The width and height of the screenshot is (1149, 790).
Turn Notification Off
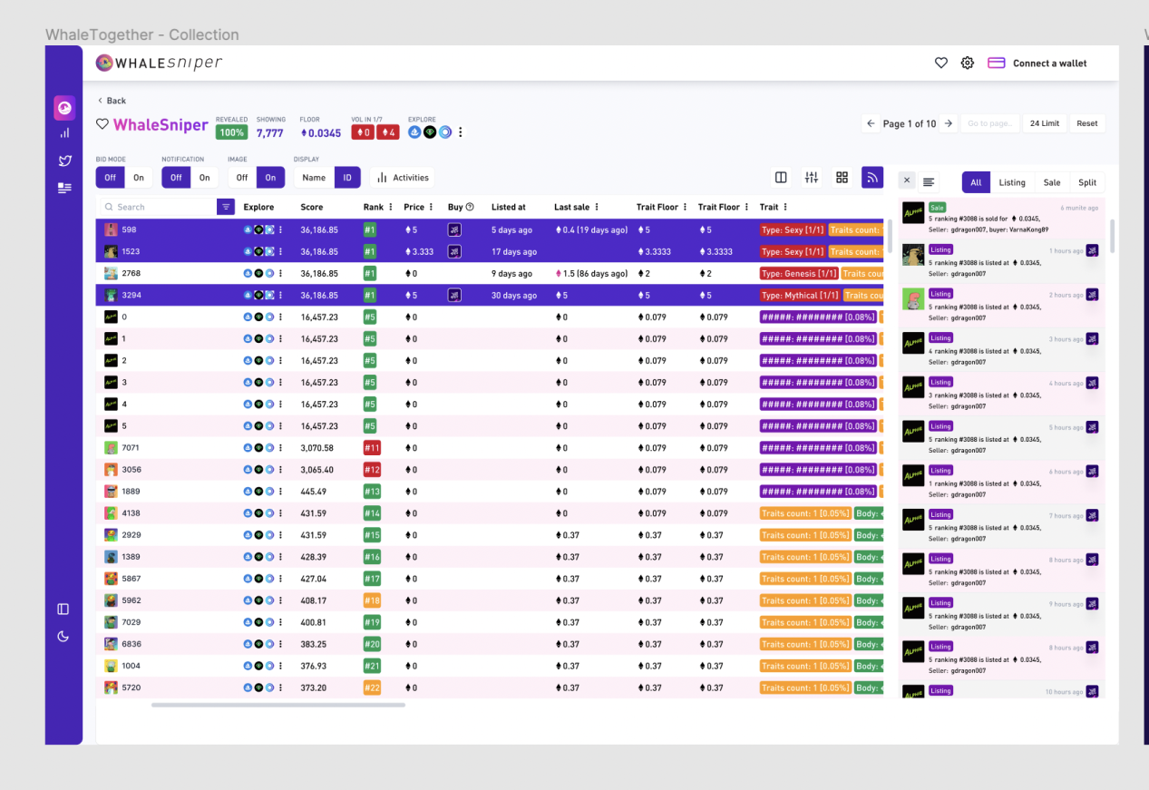pos(176,178)
